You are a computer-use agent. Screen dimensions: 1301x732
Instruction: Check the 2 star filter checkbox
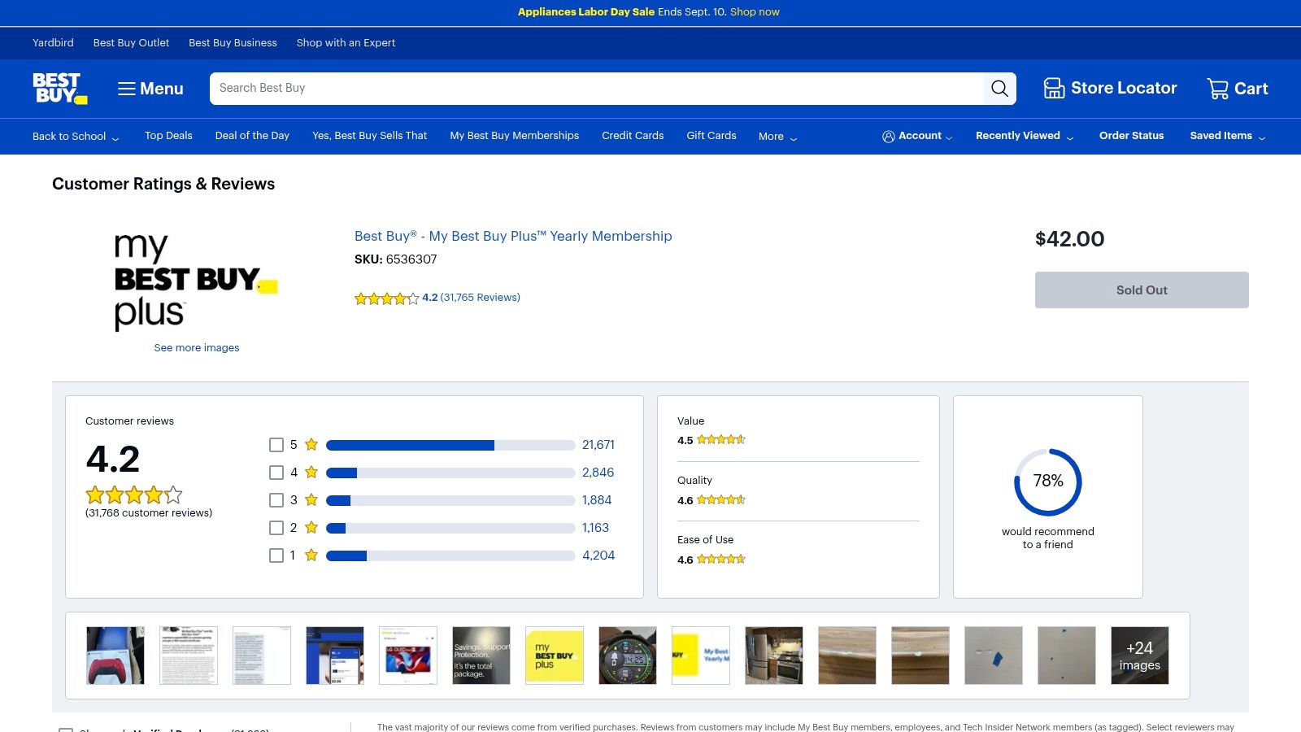pyautogui.click(x=276, y=528)
